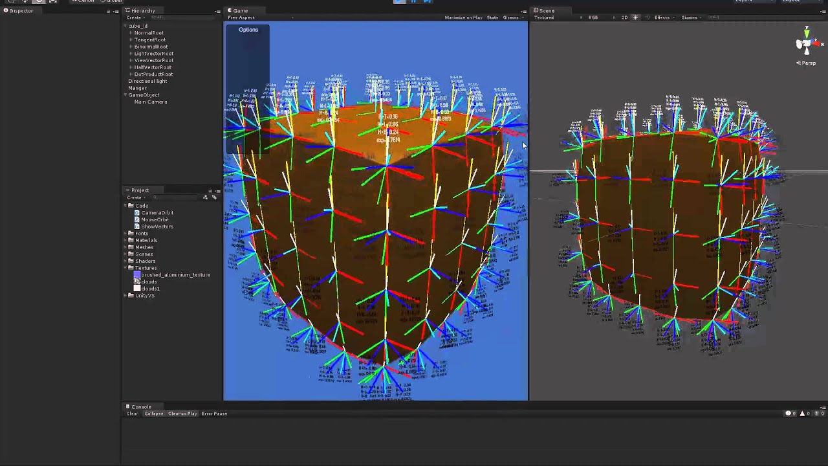The image size is (828, 466).
Task: Collapse the GameObject node in Hierarchy
Action: tap(126, 95)
